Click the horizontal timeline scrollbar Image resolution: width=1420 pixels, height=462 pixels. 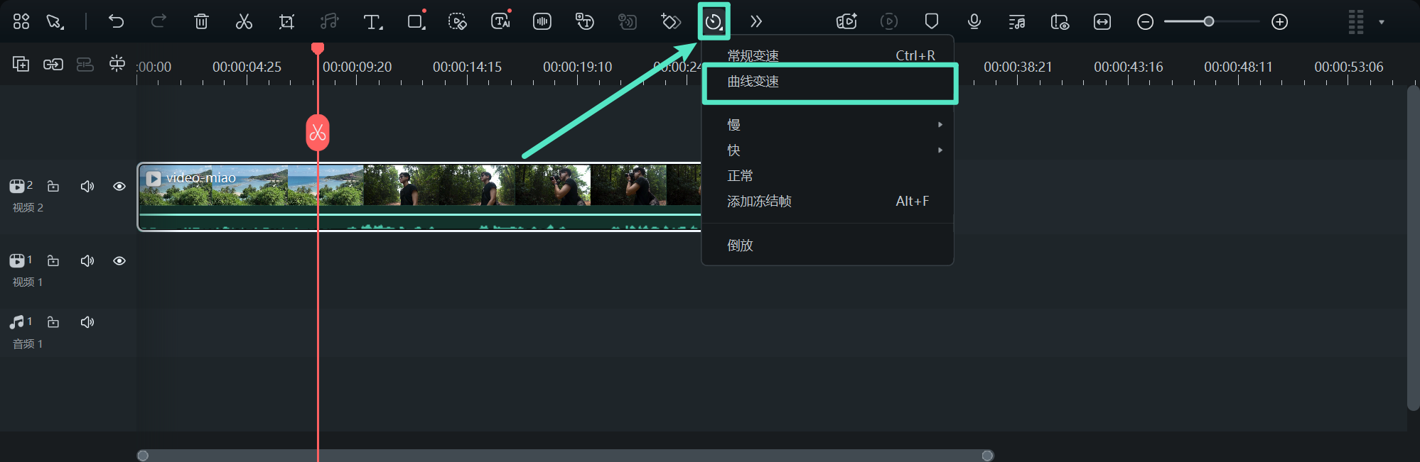pyautogui.click(x=565, y=456)
